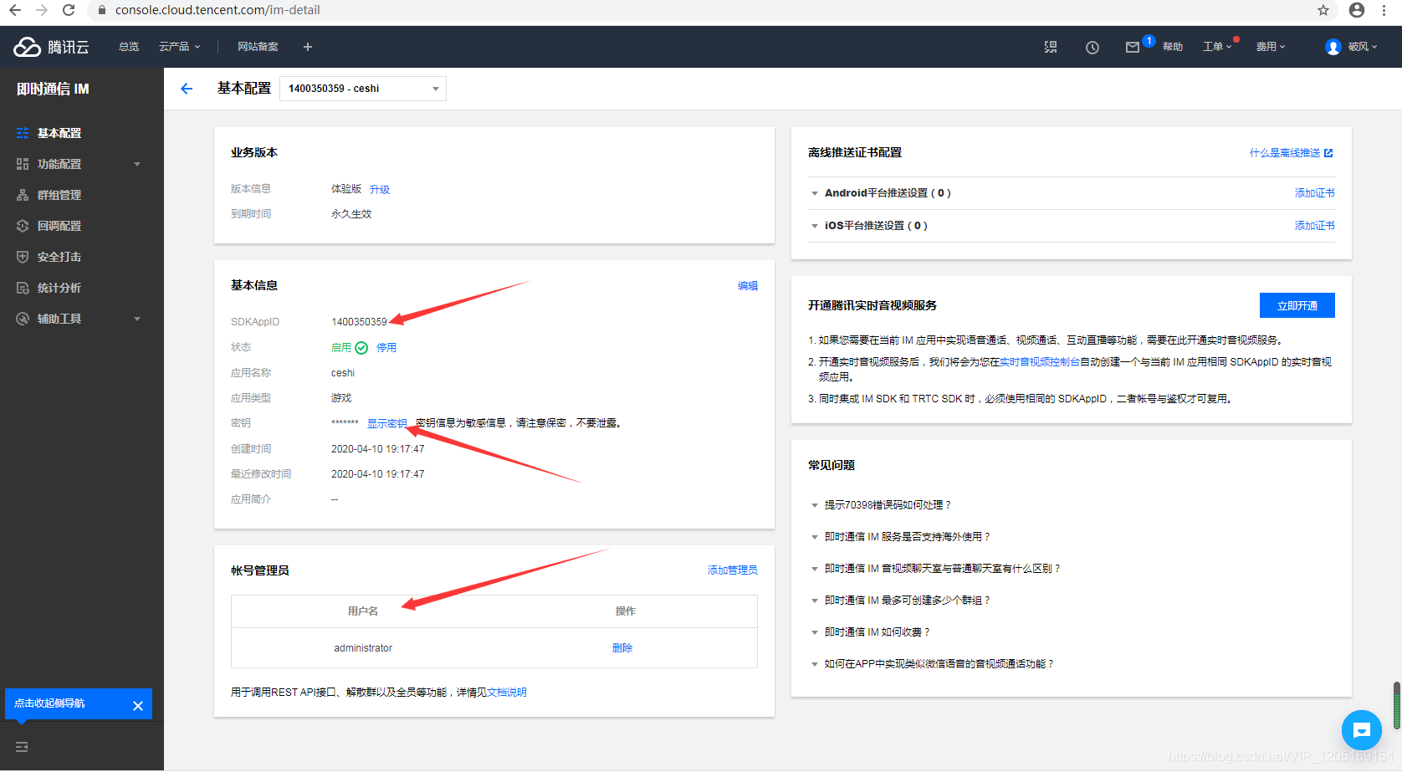Open the clock history icon in header
Viewport: 1402px width, 772px height.
[x=1092, y=48]
